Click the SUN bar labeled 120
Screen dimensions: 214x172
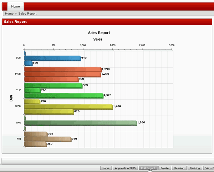point(29,63)
